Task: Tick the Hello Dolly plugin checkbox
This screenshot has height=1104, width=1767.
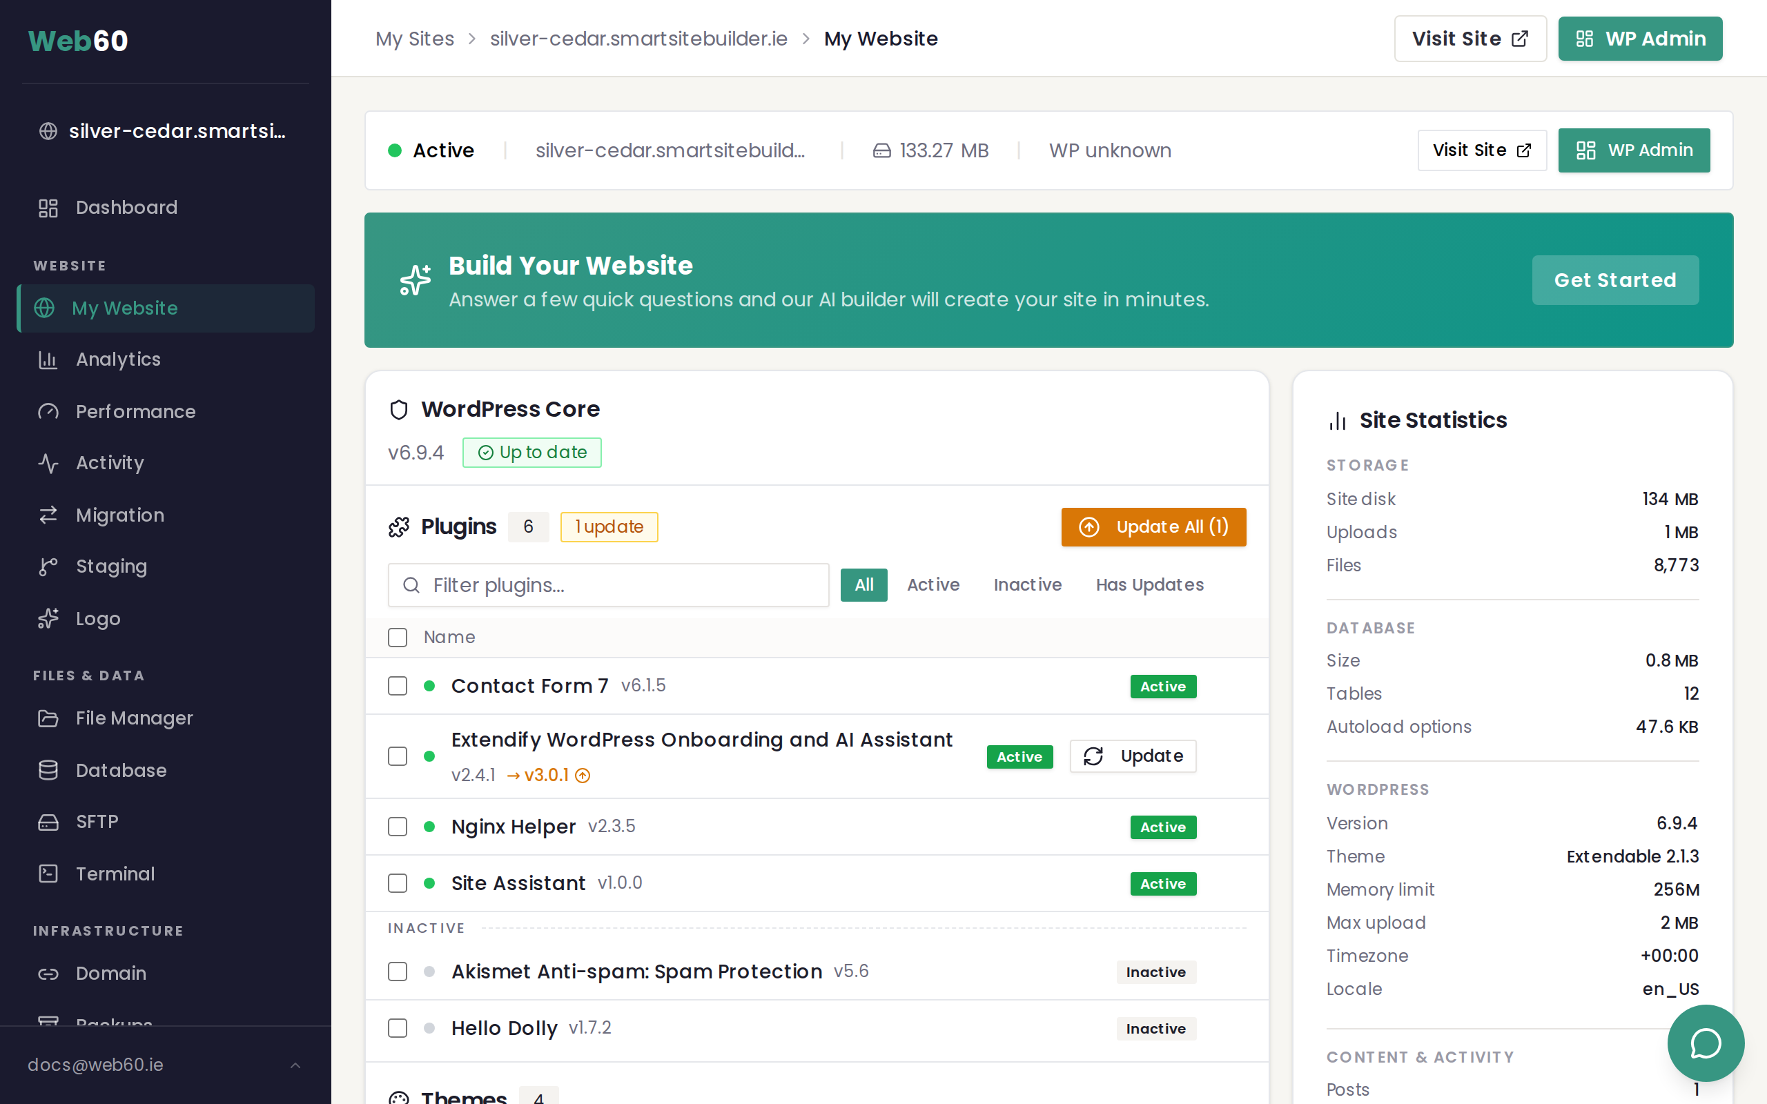Action: (x=397, y=1028)
